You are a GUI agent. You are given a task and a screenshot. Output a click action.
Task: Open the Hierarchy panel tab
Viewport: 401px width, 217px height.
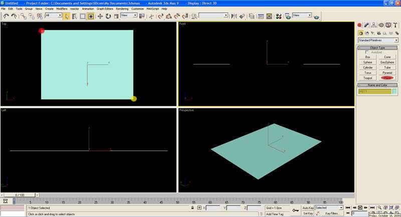click(x=374, y=25)
